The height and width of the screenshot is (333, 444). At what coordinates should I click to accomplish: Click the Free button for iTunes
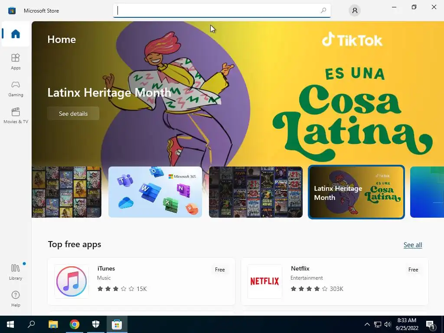220,270
